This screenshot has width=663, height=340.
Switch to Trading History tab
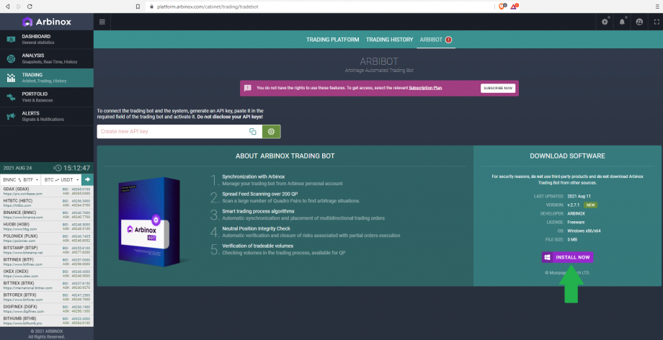tap(389, 40)
